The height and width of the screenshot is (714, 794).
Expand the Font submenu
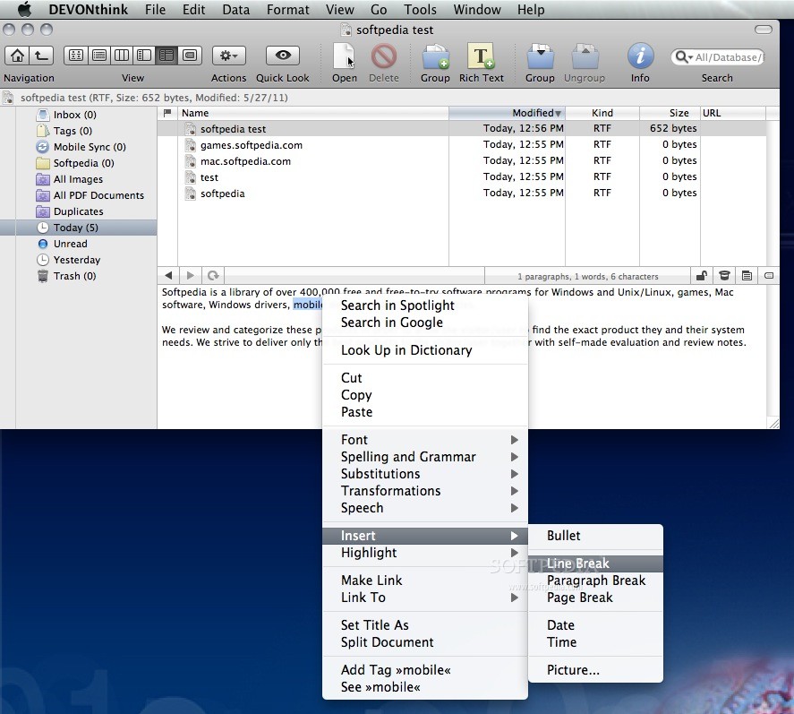pyautogui.click(x=425, y=440)
